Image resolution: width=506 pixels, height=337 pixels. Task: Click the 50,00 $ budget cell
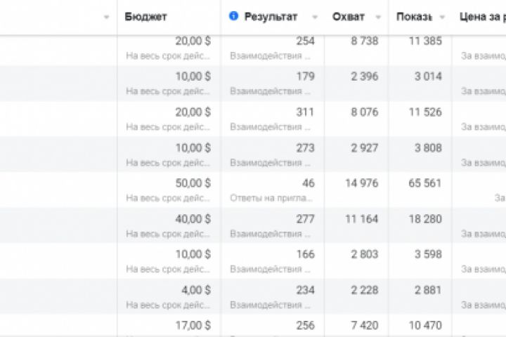(193, 183)
